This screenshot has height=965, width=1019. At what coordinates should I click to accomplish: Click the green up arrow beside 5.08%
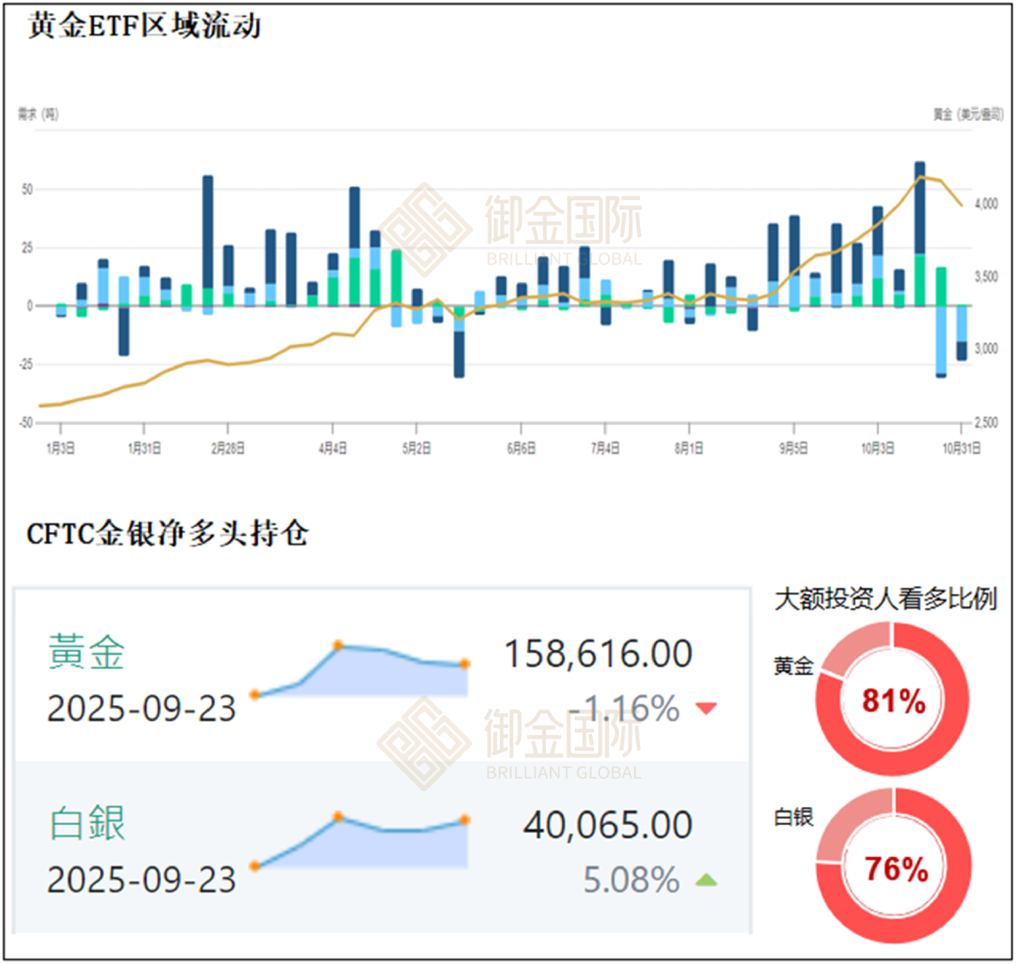706,881
